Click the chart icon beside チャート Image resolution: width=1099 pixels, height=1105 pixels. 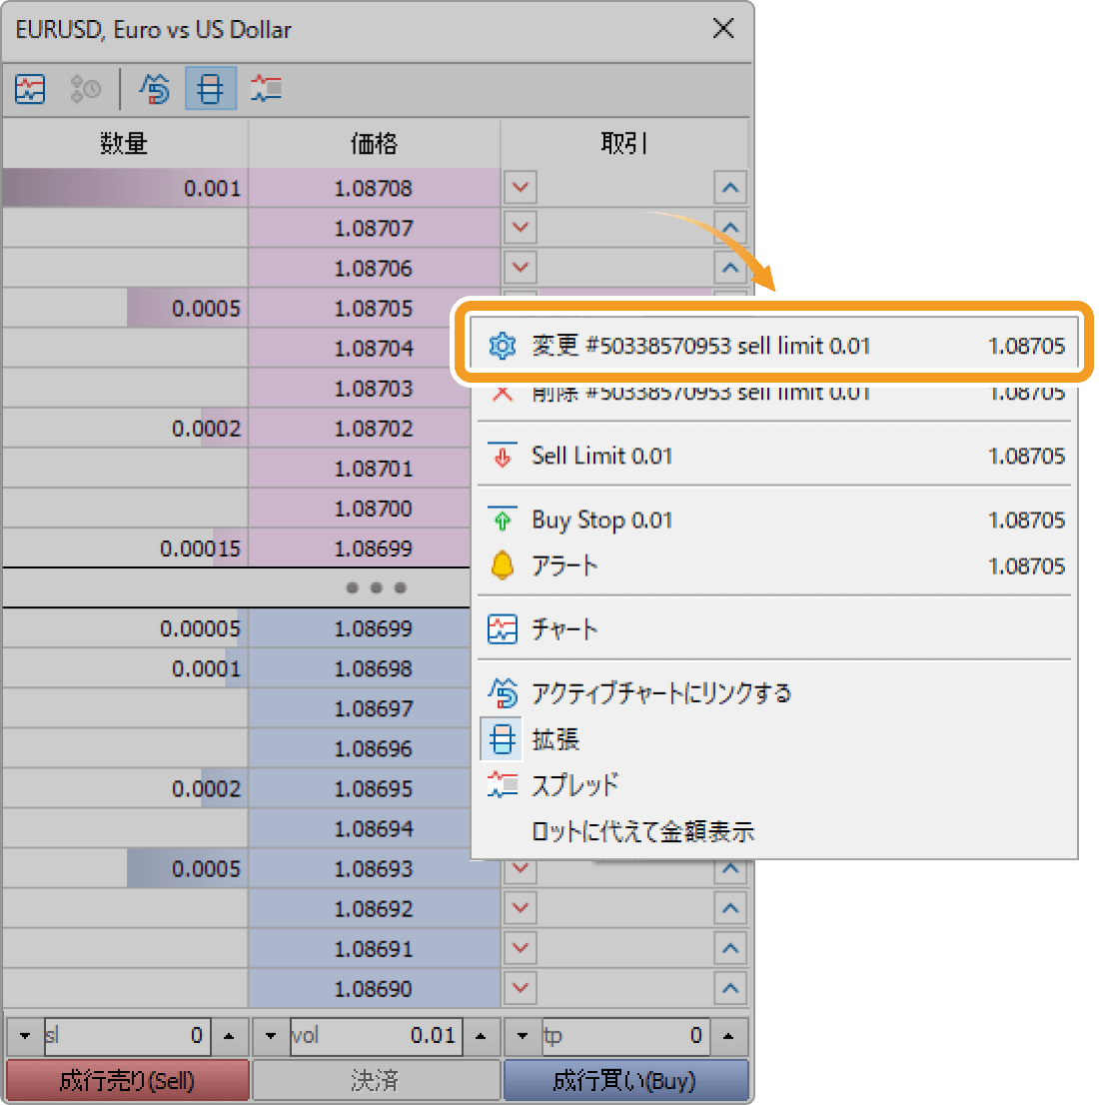pyautogui.click(x=502, y=629)
